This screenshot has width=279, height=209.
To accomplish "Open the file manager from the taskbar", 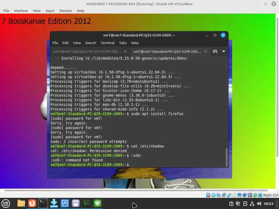I will (21, 203).
